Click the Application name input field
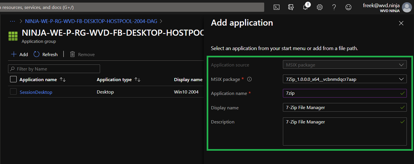 (x=345, y=93)
